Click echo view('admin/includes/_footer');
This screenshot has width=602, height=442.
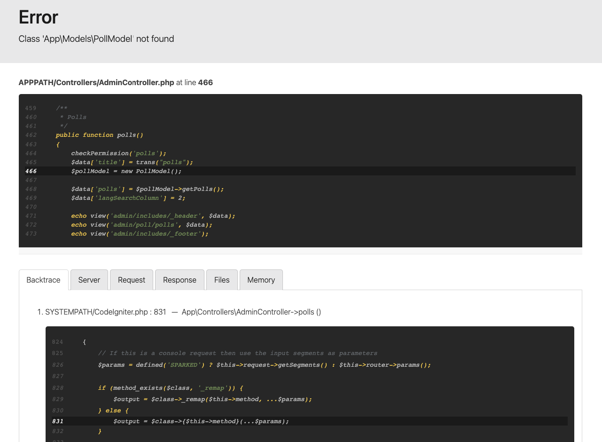pyautogui.click(x=140, y=234)
